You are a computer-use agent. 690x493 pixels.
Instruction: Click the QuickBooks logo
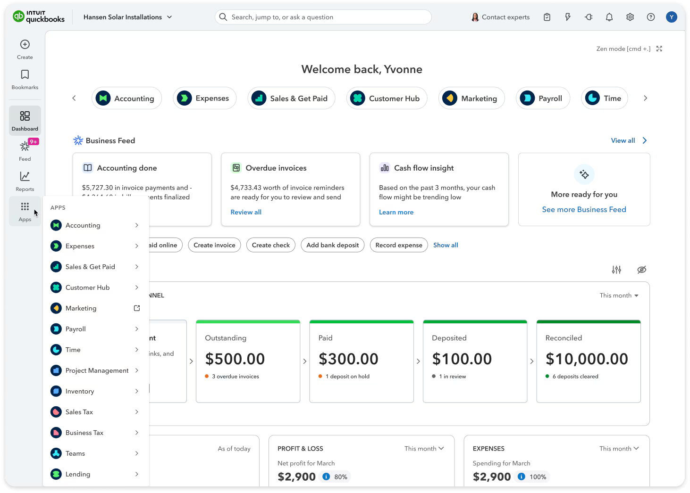[x=39, y=17]
